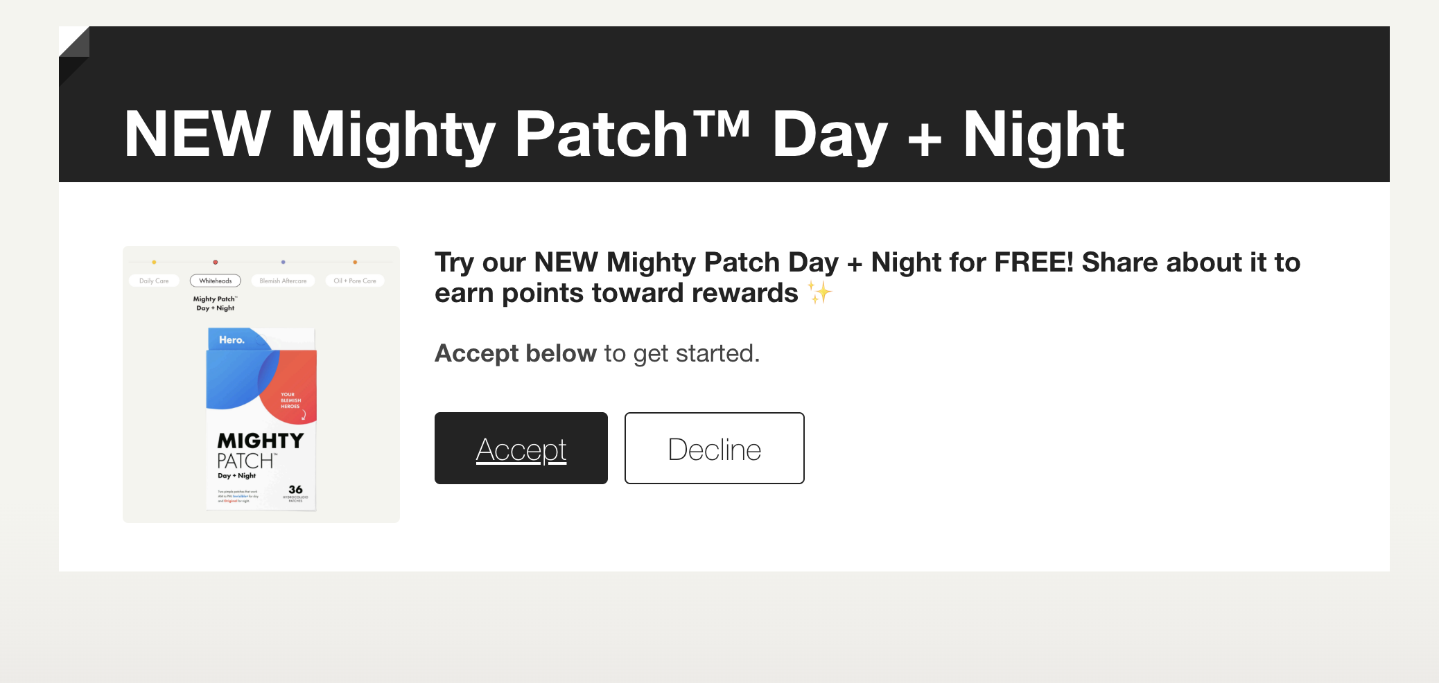Viewport: 1439px width, 683px height.
Task: Click the folded page corner icon
Action: [73, 43]
